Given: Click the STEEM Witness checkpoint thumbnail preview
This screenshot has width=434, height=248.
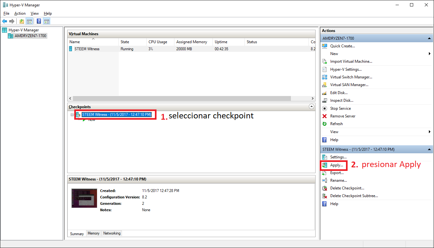Looking at the screenshot, I should pyautogui.click(x=84, y=198).
